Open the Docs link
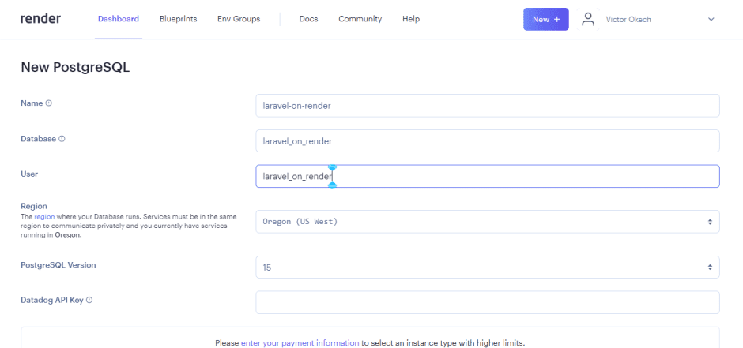The height and width of the screenshot is (348, 743). click(x=308, y=19)
